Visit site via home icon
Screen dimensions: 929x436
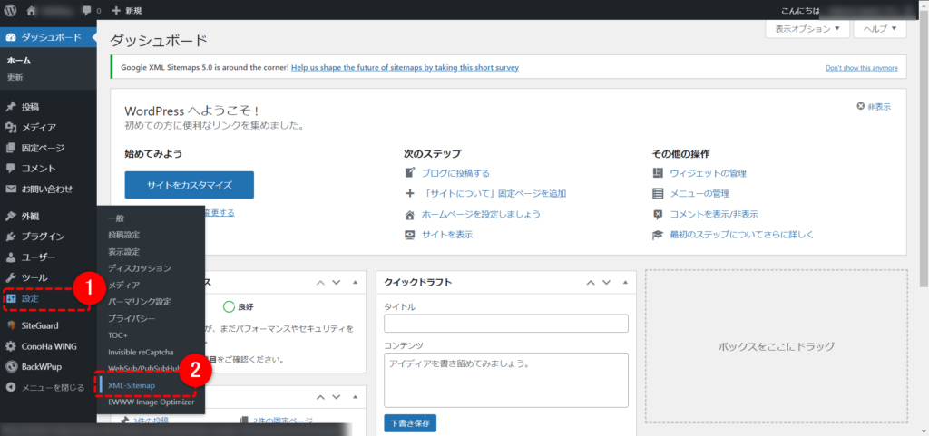32,10
